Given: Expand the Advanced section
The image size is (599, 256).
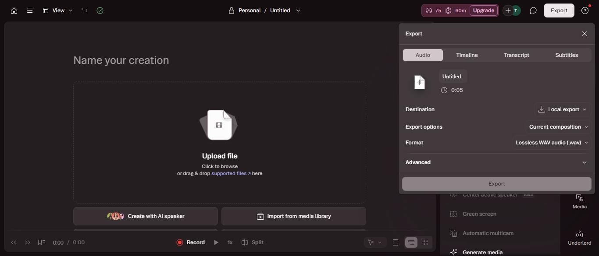Looking at the screenshot, I should (496, 162).
